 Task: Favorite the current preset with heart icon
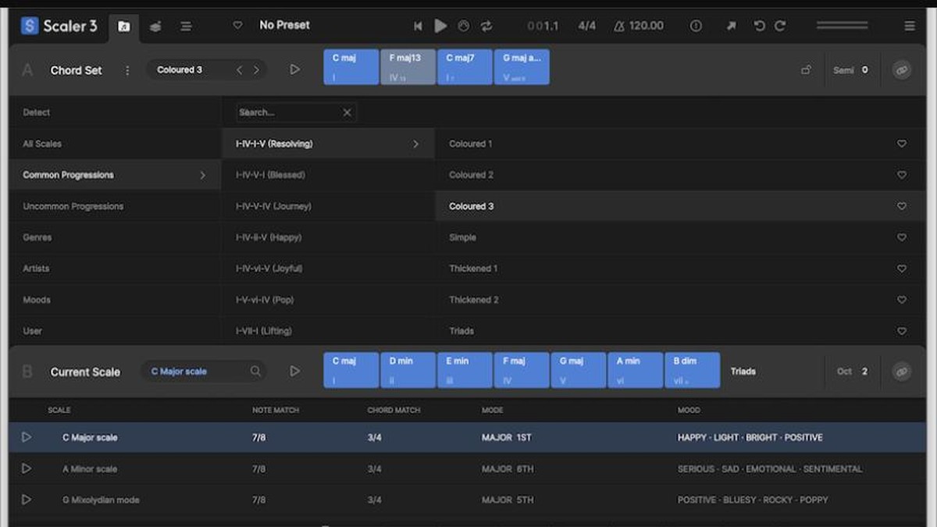[x=238, y=26]
